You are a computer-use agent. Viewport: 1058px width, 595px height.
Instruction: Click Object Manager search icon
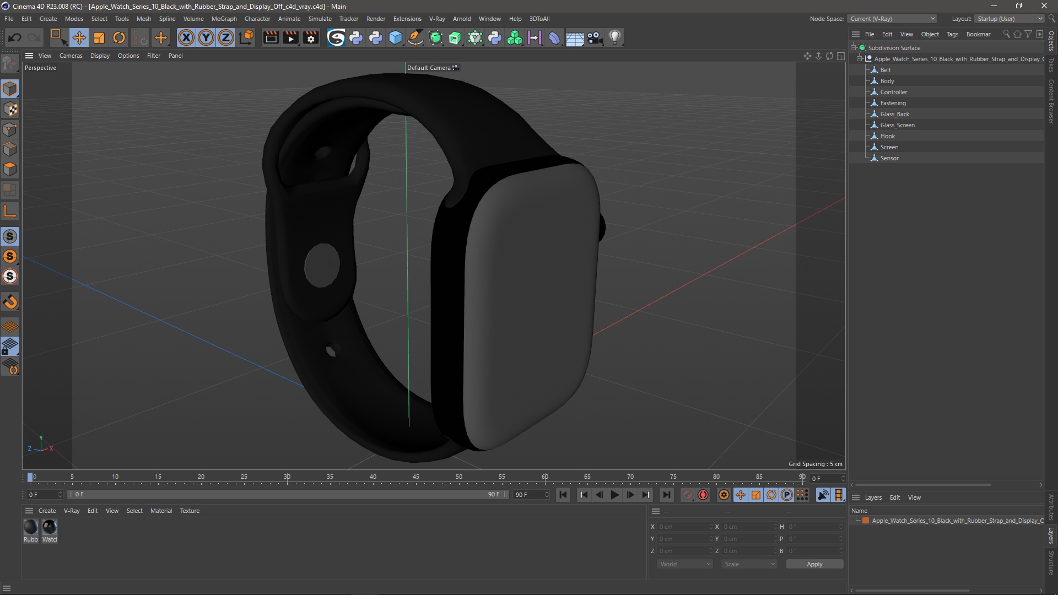[x=1006, y=34]
